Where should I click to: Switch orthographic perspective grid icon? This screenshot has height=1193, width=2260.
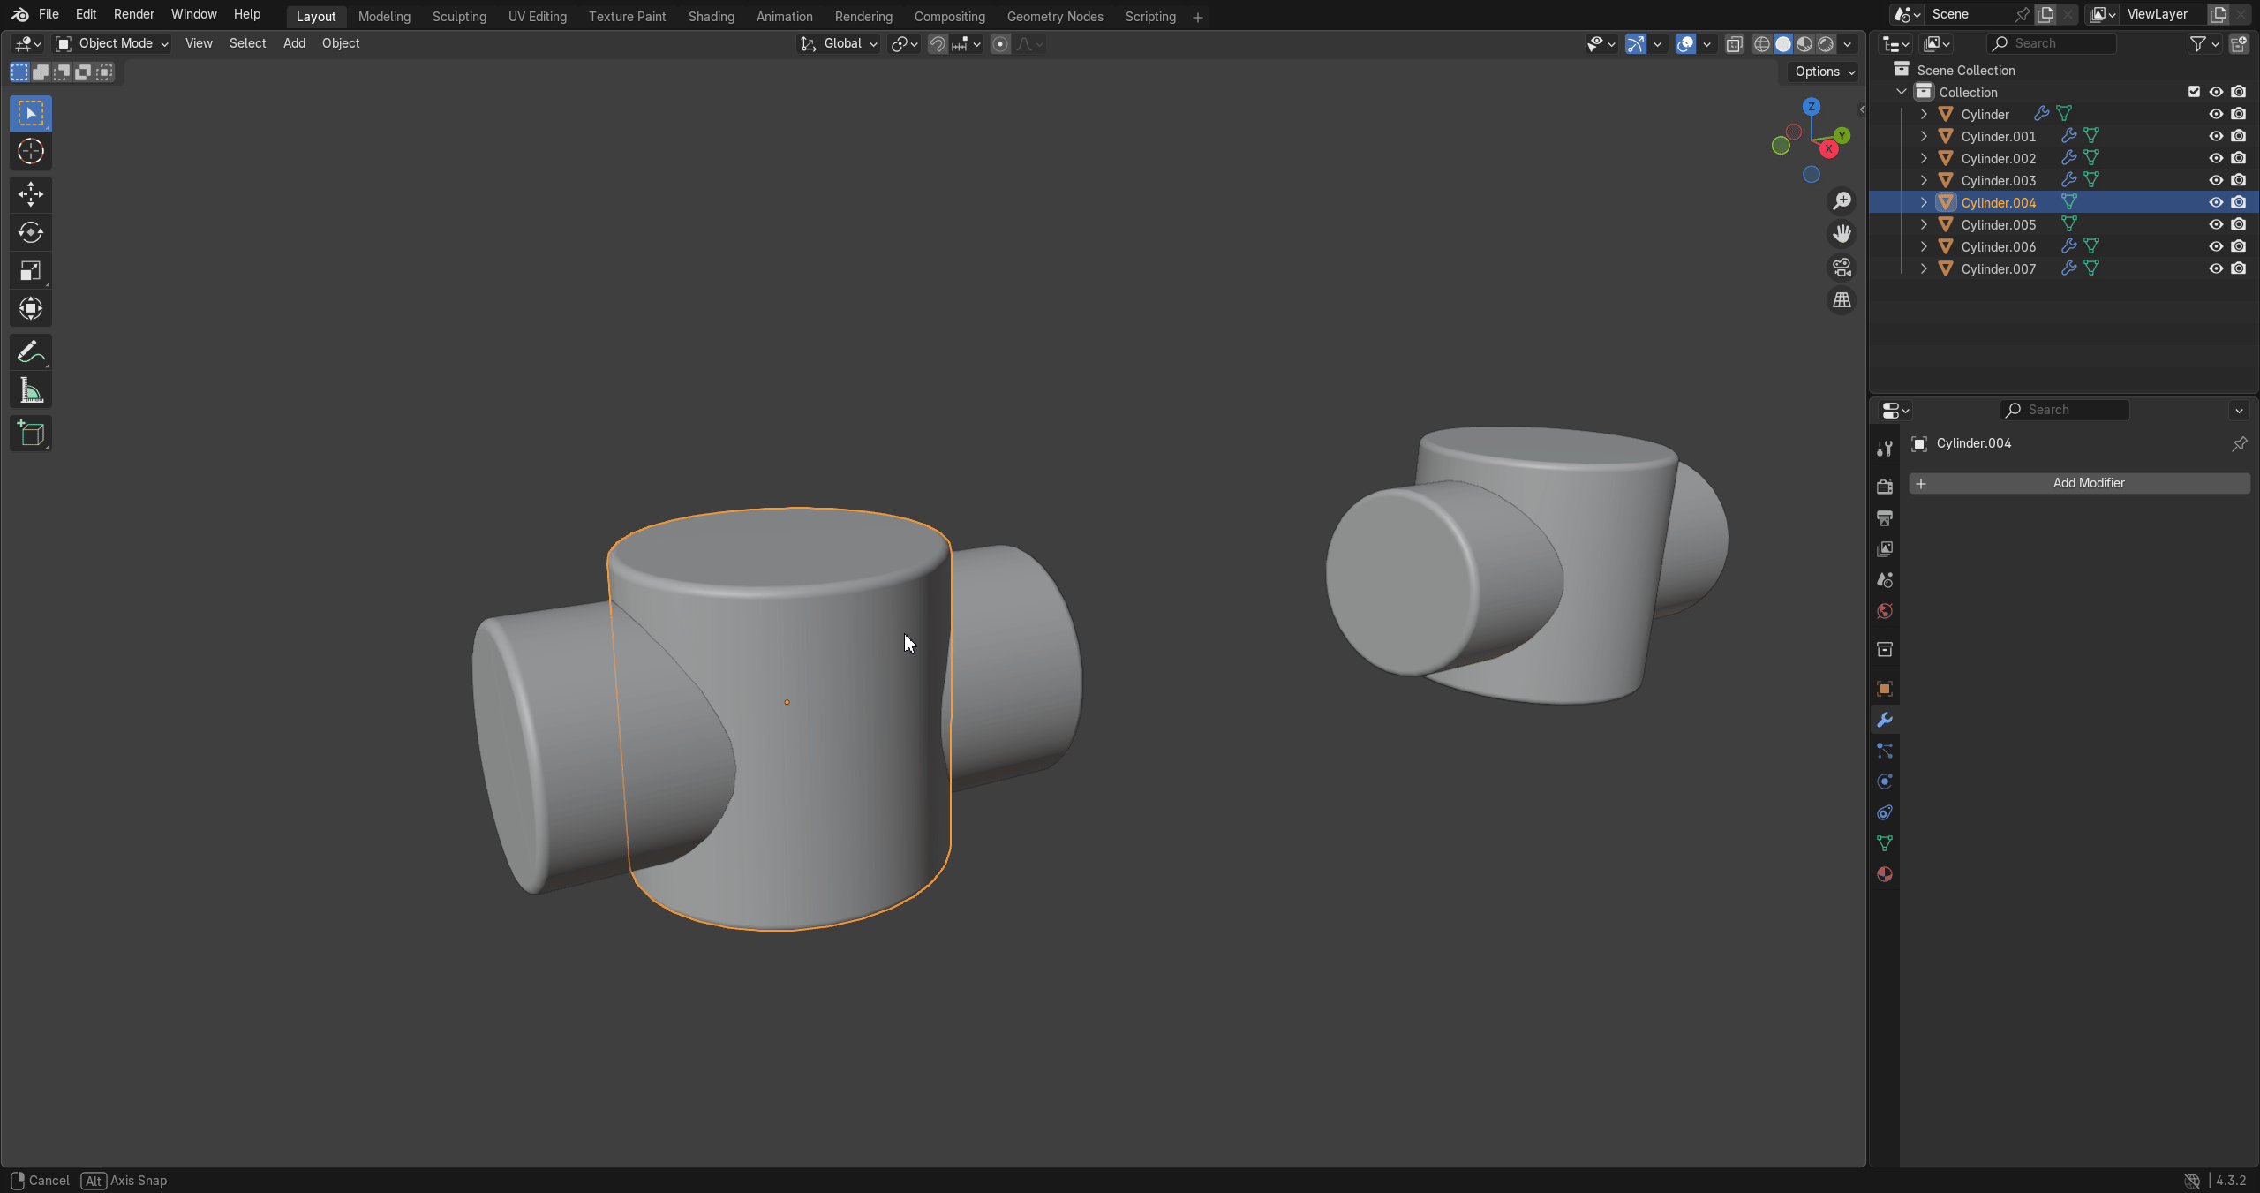1842,300
